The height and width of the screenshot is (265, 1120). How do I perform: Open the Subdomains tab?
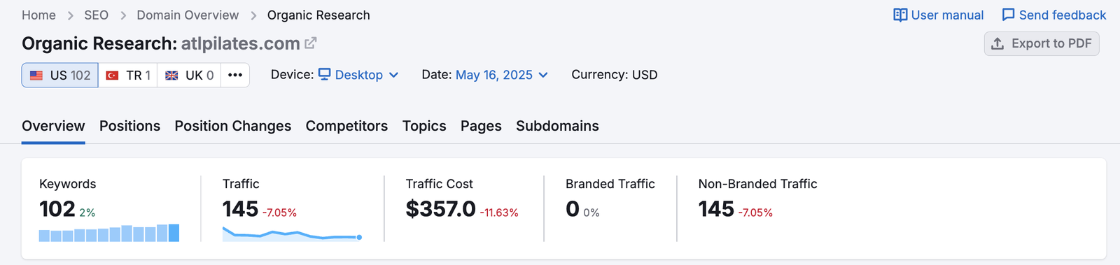557,126
